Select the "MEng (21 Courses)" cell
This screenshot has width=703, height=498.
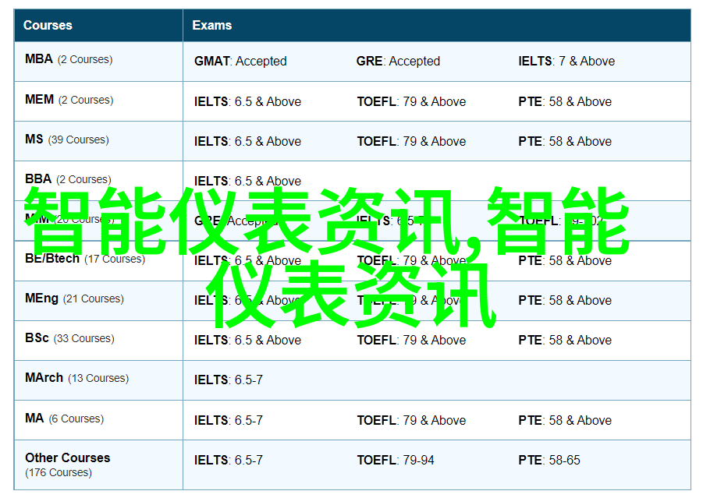click(98, 301)
